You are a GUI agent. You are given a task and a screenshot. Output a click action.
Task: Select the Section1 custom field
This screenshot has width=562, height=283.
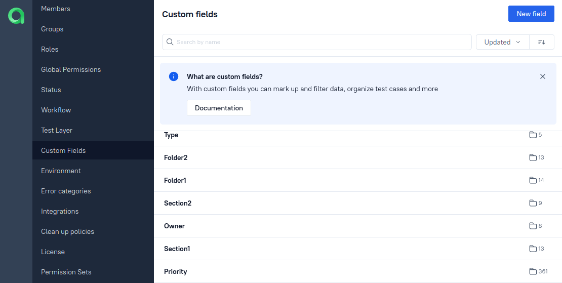177,249
